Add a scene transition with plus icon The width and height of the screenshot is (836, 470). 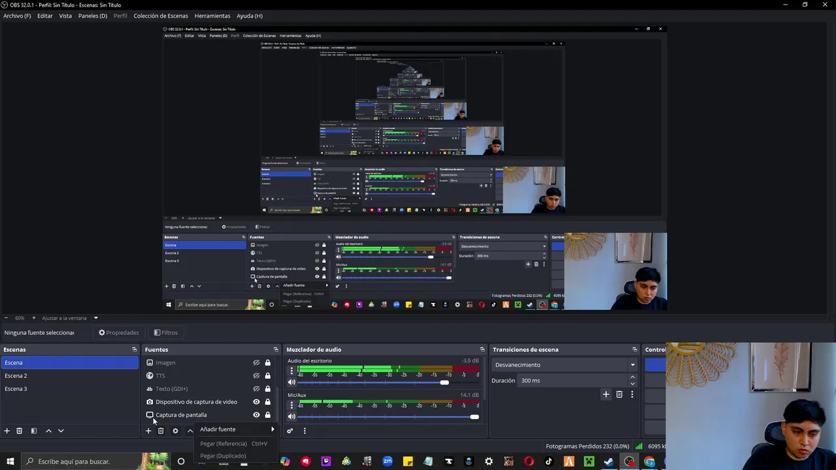coord(606,394)
